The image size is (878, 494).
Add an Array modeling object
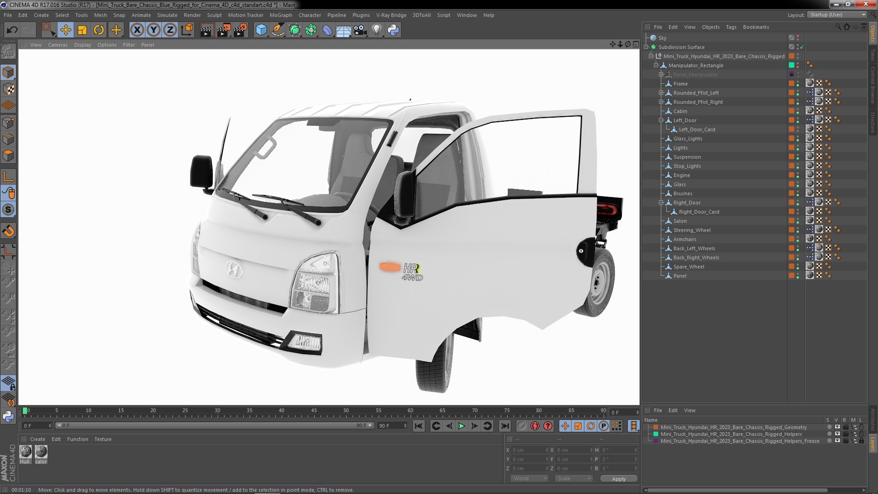[311, 30]
